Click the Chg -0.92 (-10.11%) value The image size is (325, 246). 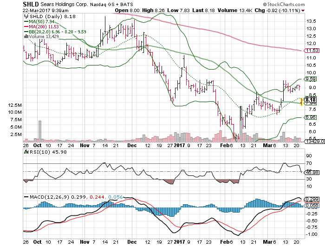click(x=278, y=10)
